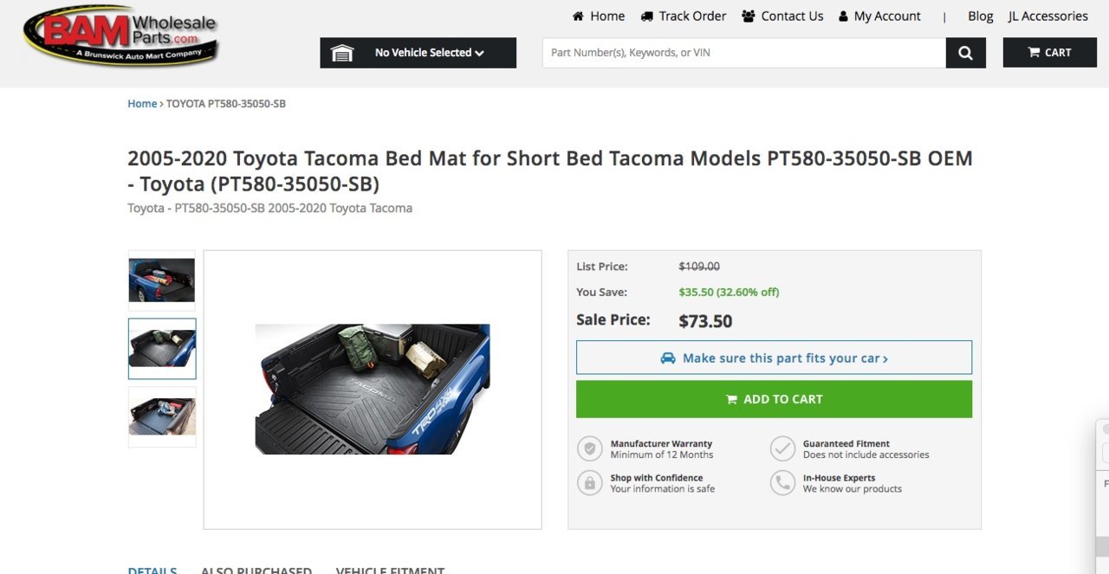The width and height of the screenshot is (1109, 574).
Task: Click the magnifying glass search icon
Action: tap(965, 53)
